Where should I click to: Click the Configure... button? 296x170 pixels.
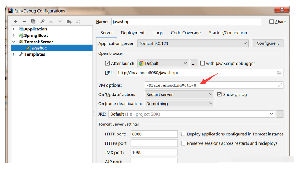pos(268,43)
